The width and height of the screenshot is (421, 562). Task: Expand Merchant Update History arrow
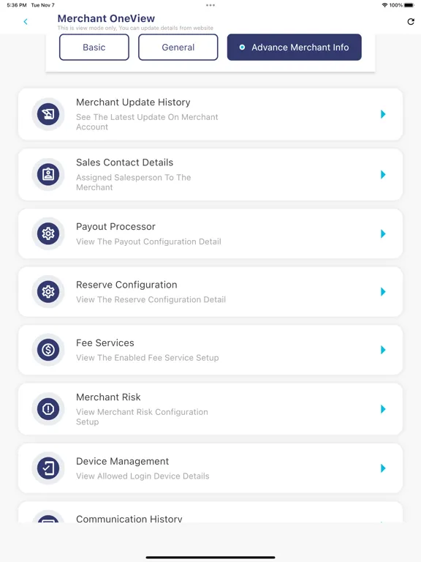point(383,114)
